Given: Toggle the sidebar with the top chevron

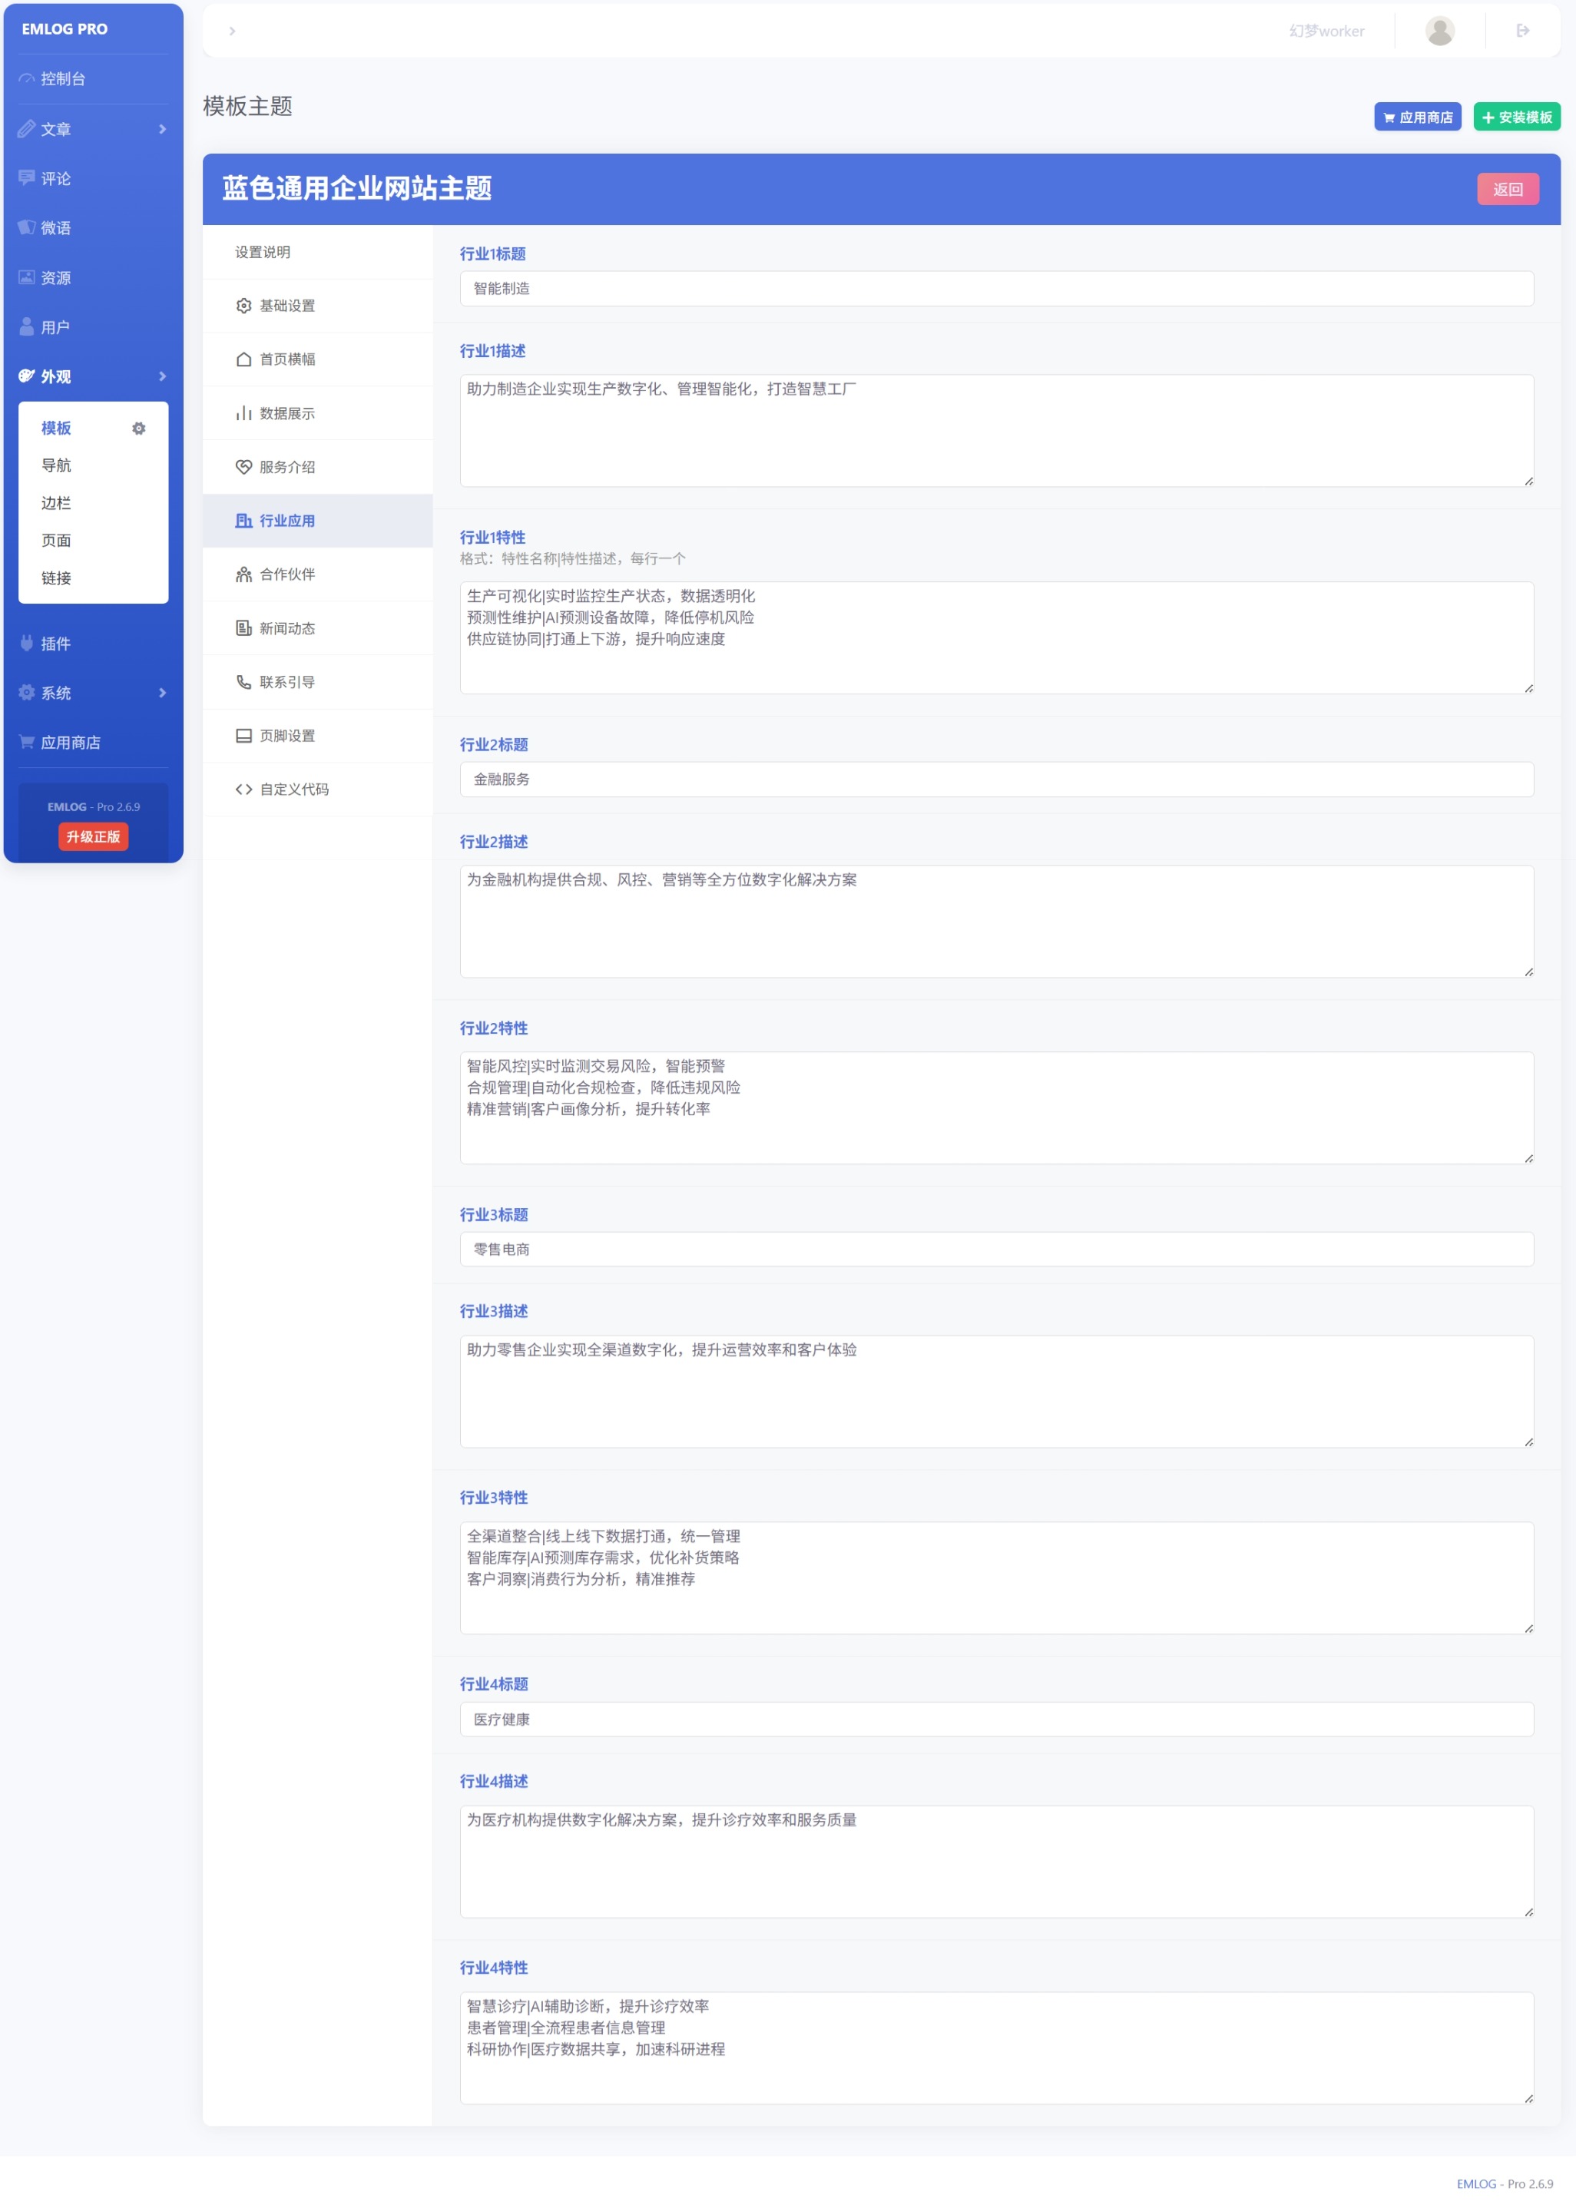Looking at the screenshot, I should 232,31.
